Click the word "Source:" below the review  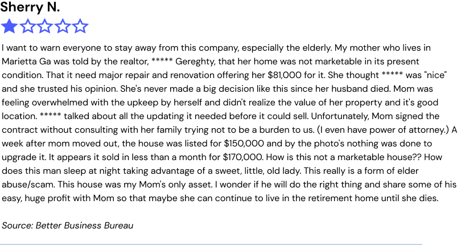coord(17,226)
